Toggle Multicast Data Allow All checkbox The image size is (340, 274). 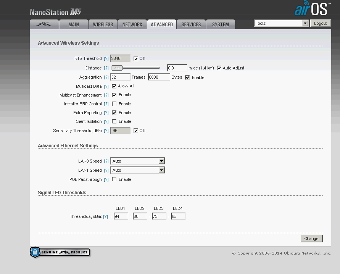[x=114, y=86]
